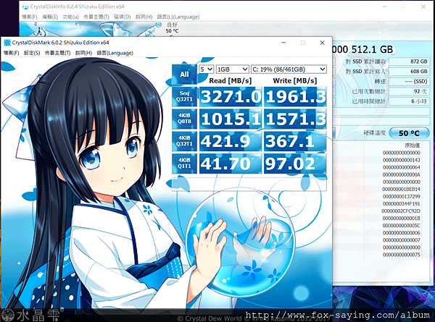Click the Seq read result 3271.0
Screen dimensions: 435x322
(x=231, y=97)
